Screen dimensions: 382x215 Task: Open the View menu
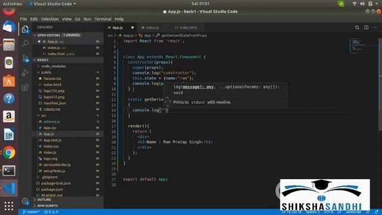click(x=66, y=19)
